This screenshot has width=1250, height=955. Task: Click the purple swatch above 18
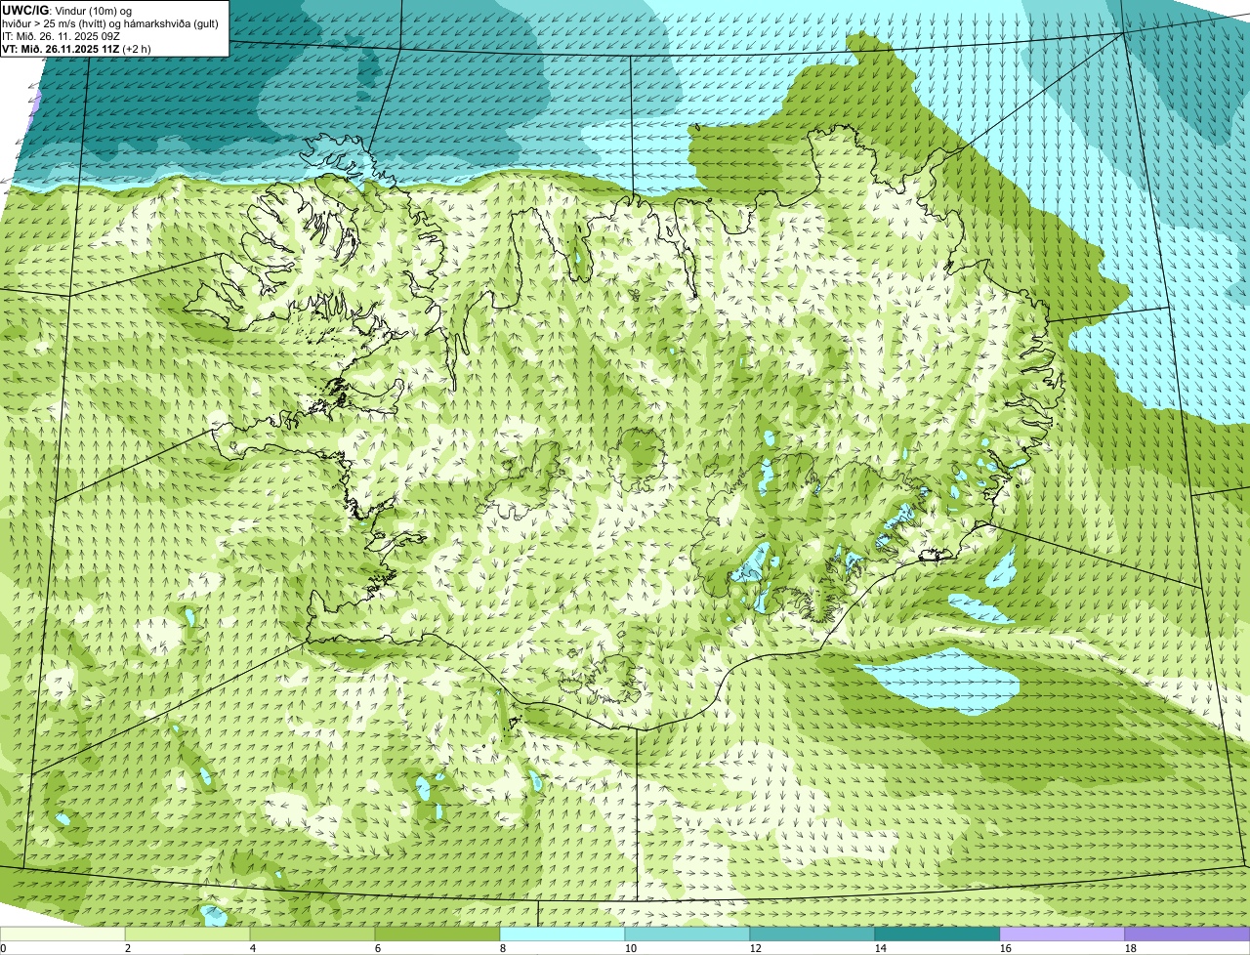coord(1187,934)
